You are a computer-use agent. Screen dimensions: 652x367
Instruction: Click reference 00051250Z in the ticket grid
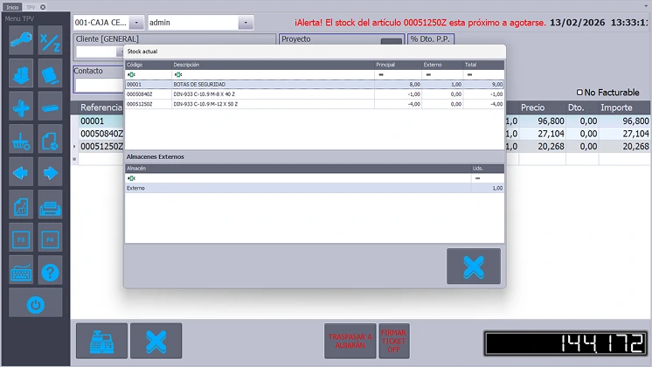tap(101, 146)
